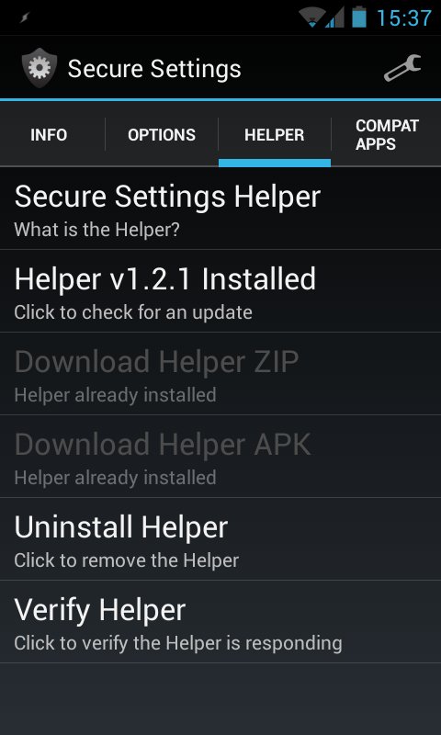Viewport: 441px width, 735px height.
Task: Tap Verify Helper to test response
Action: [x=220, y=622]
